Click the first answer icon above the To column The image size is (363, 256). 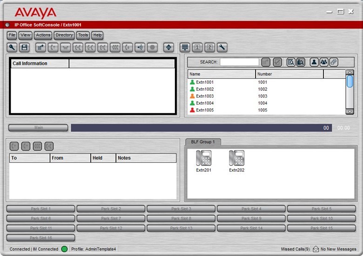tap(14, 146)
